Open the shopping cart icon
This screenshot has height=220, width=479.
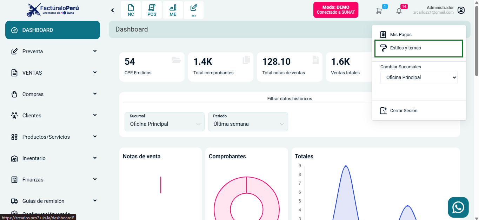379,11
